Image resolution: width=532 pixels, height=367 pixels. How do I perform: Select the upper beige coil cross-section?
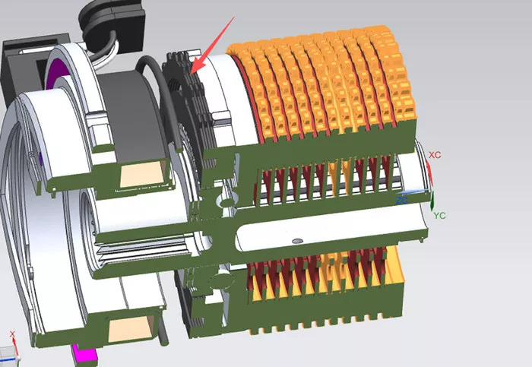click(142, 174)
